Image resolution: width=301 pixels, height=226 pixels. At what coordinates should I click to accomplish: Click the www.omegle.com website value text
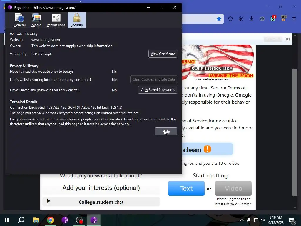click(x=46, y=40)
